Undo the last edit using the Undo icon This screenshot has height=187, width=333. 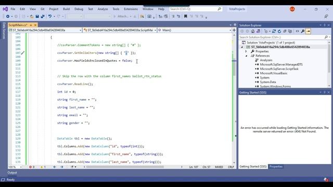point(50,16)
